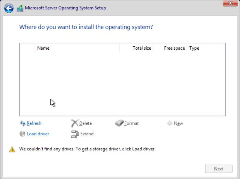Screen dimensions: 240x179
Task: Open the Load driver link
Action: [x=38, y=134]
